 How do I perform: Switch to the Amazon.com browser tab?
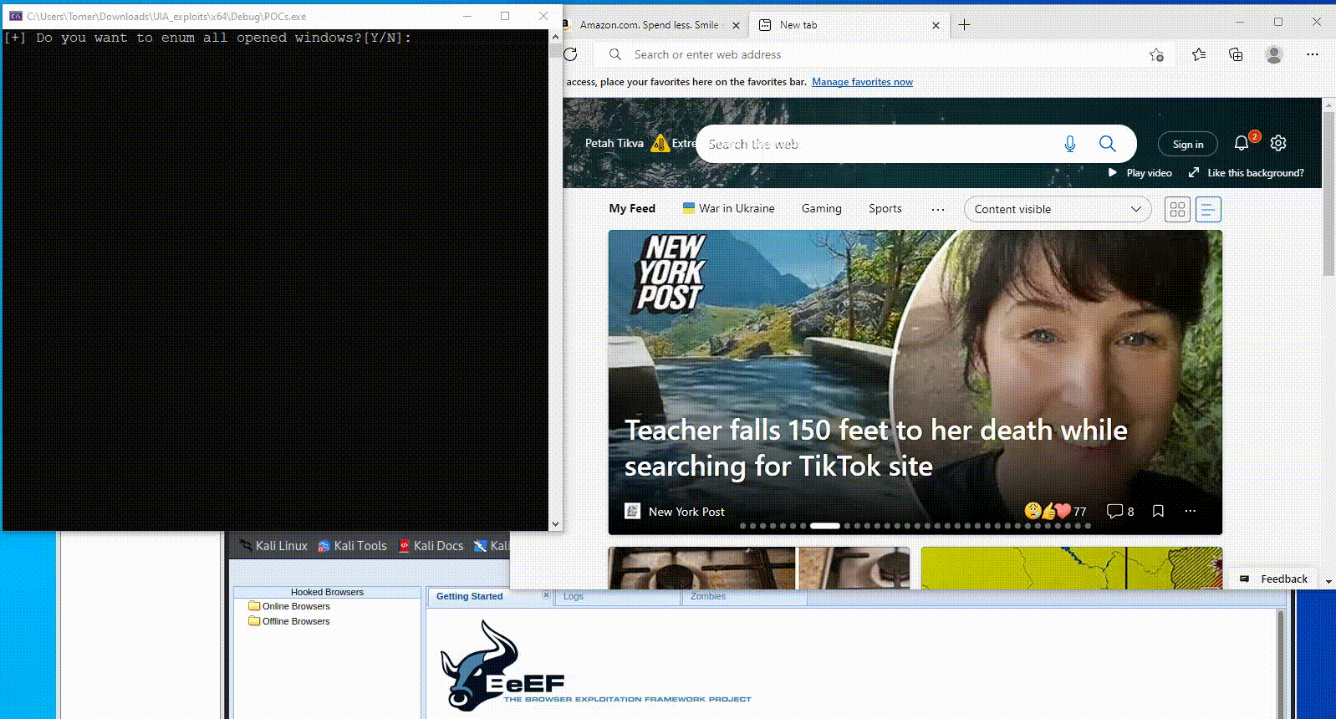[649, 25]
